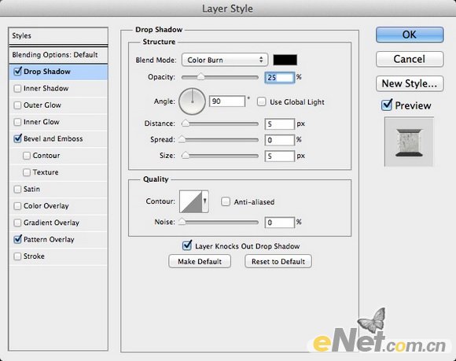Click the Reset to Default button
Screen dimensions: 456x361
point(278,261)
